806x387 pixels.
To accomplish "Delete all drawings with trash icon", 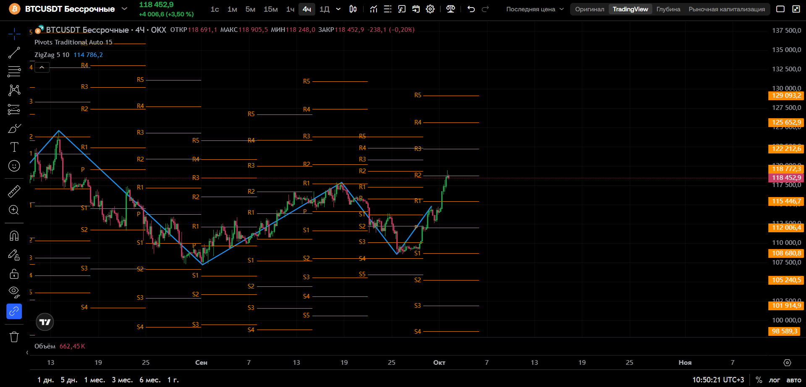I will point(14,337).
